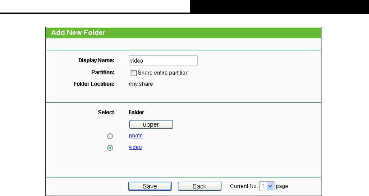369x196 pixels.
Task: Open the video folder link
Action: (x=135, y=147)
